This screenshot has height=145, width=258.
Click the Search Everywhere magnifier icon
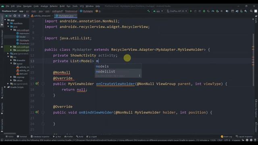[251, 11]
